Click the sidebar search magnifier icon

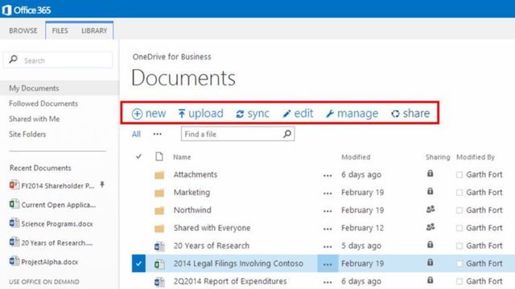click(14, 59)
